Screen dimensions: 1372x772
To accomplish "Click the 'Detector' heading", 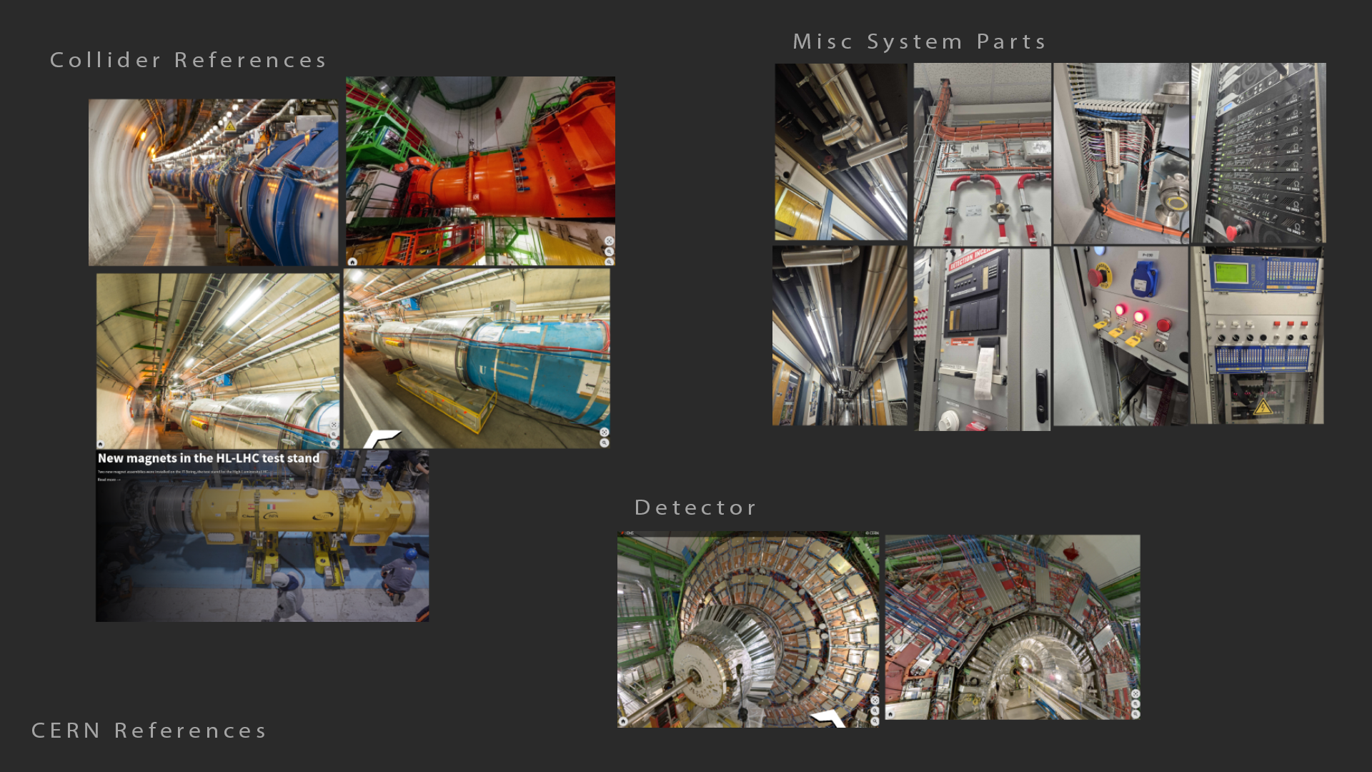I will (x=696, y=508).
